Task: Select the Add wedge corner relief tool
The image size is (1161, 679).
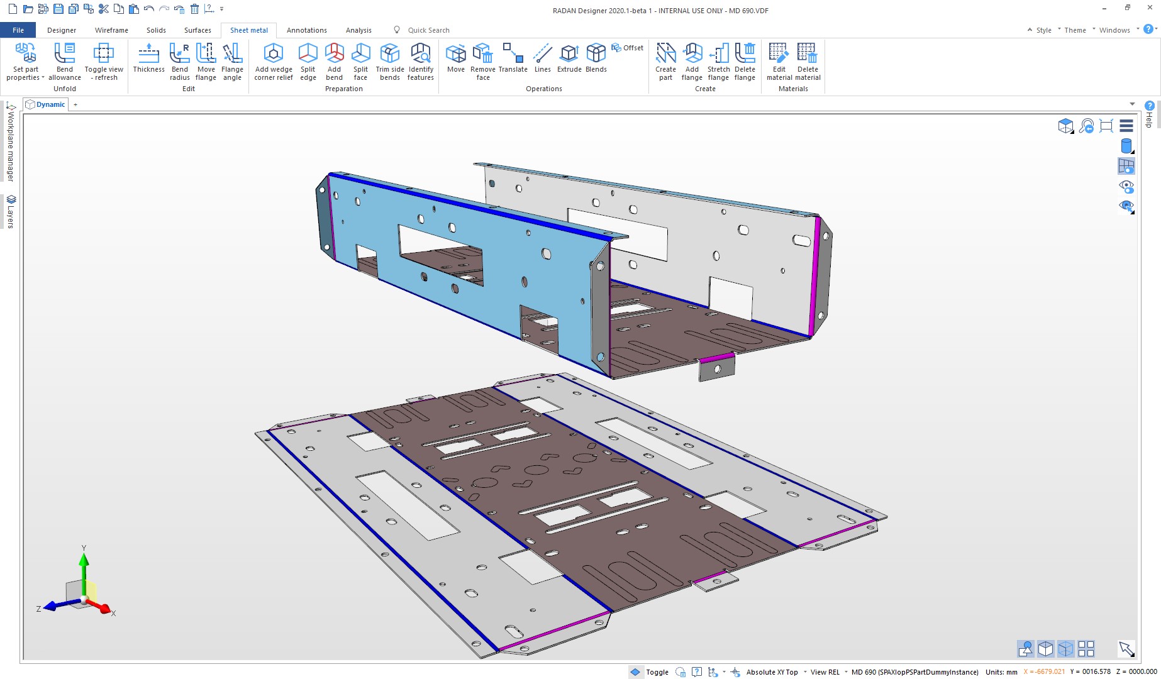Action: (x=273, y=61)
